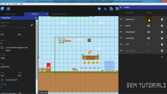This screenshot has width=167, height=94.
Task: Select the STAGE1 scene tab
Action: coord(35,14)
